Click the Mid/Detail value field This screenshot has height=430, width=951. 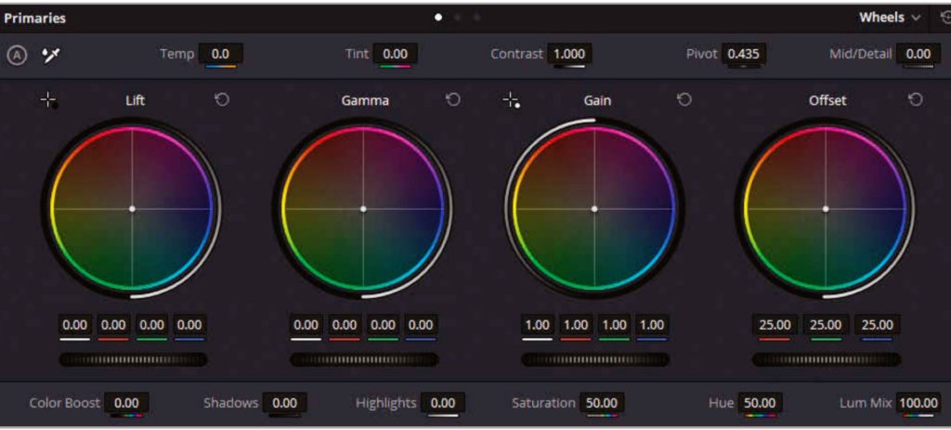tap(918, 54)
